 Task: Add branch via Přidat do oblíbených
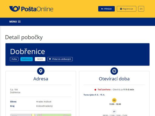[60, 59]
